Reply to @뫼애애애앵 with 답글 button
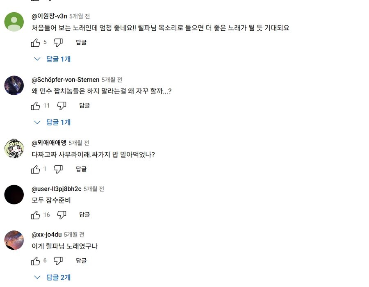 click(x=81, y=169)
